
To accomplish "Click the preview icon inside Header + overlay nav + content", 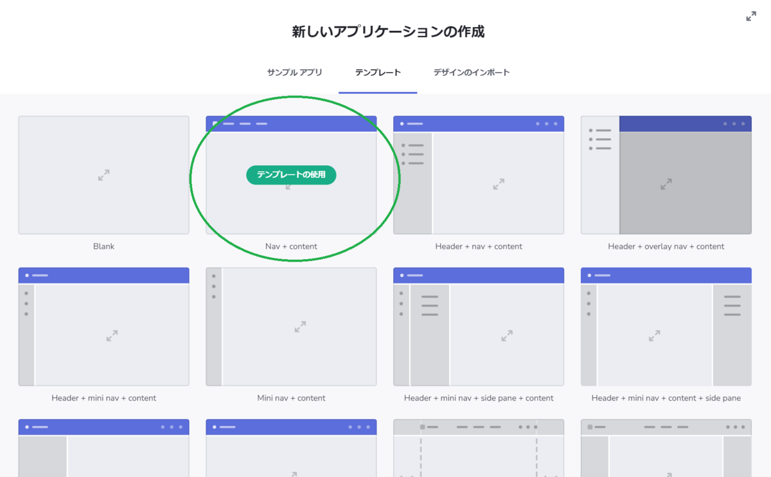I will 667,184.
